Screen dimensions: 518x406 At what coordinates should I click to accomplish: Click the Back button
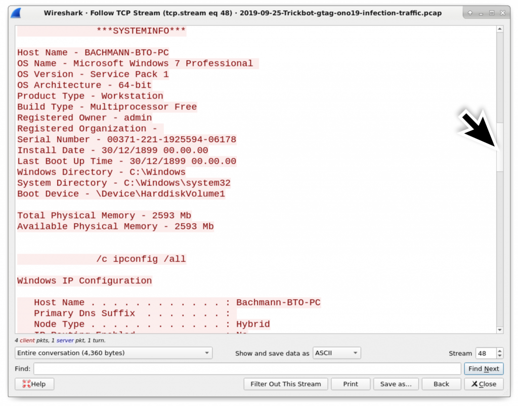tap(441, 384)
